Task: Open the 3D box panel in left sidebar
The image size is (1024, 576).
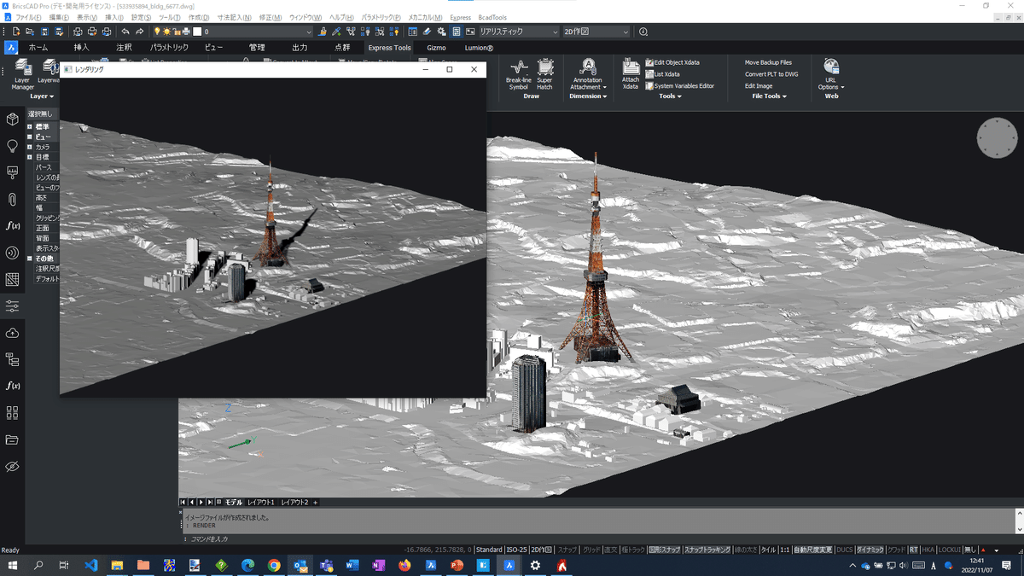Action: pyautogui.click(x=12, y=119)
